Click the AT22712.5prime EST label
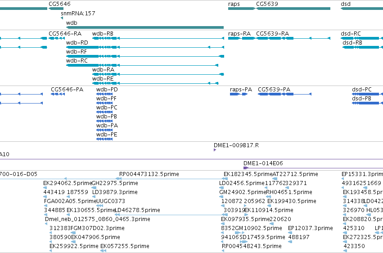The image size is (383, 253). point(295,174)
